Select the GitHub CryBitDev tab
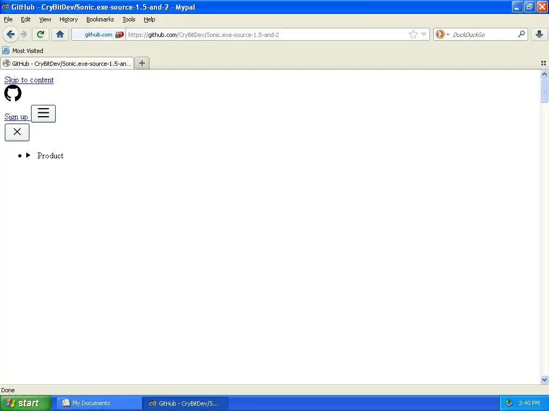The width and height of the screenshot is (549, 411). (67, 63)
